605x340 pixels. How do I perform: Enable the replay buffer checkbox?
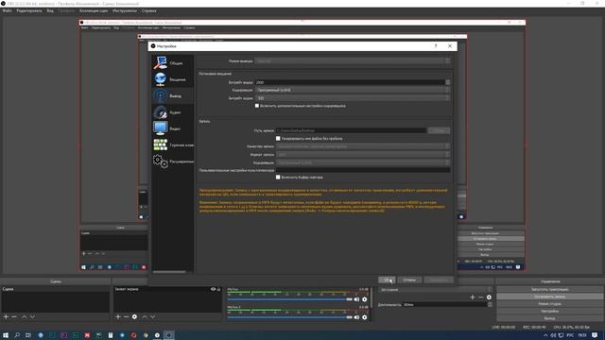(278, 178)
